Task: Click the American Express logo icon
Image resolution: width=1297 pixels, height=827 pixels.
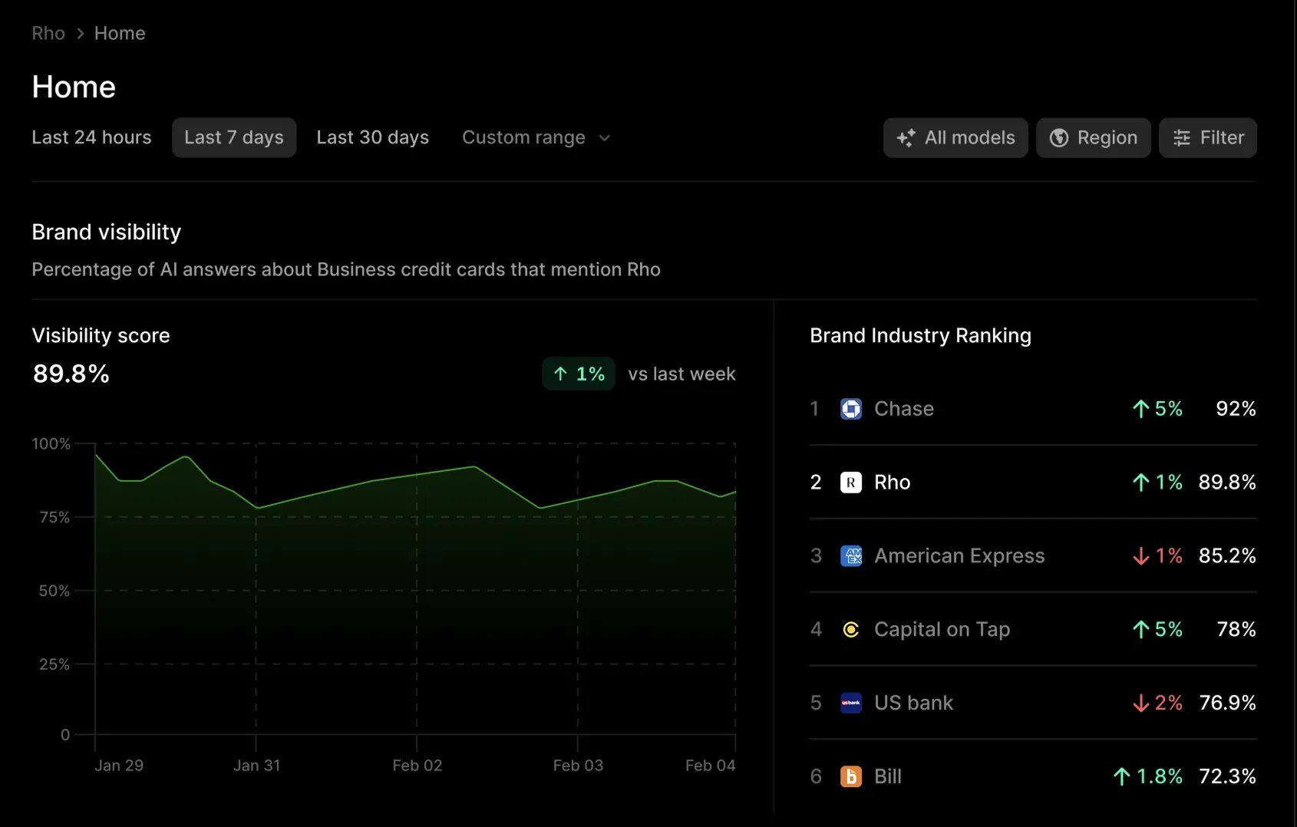Action: pyautogui.click(x=850, y=556)
